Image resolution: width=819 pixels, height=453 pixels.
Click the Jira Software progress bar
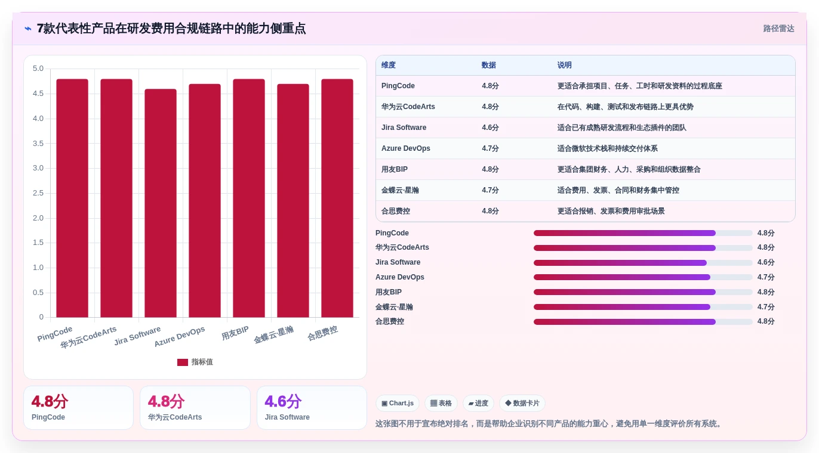coord(643,263)
